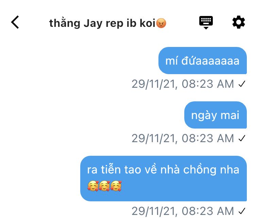Tap the middle smiling hearts emoji
This screenshot has width=255, height=218.
point(105,186)
